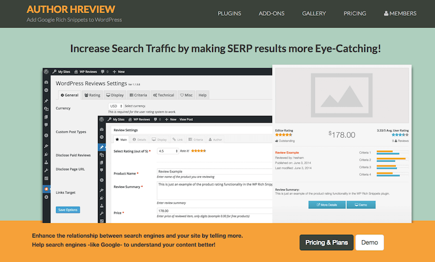Image resolution: width=435 pixels, height=262 pixels.
Task: Click the $178.00 price in preview
Action: [342, 135]
